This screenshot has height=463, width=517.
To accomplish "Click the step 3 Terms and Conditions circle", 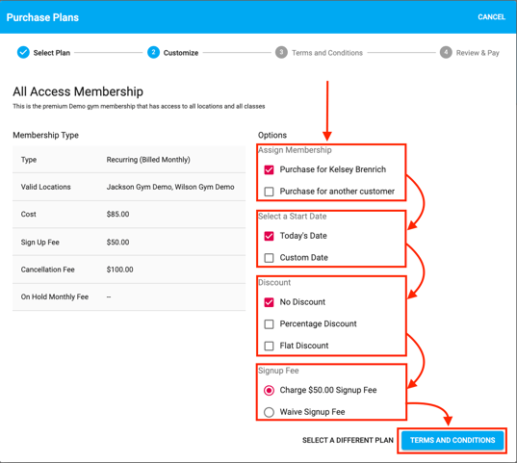I will coord(281,52).
